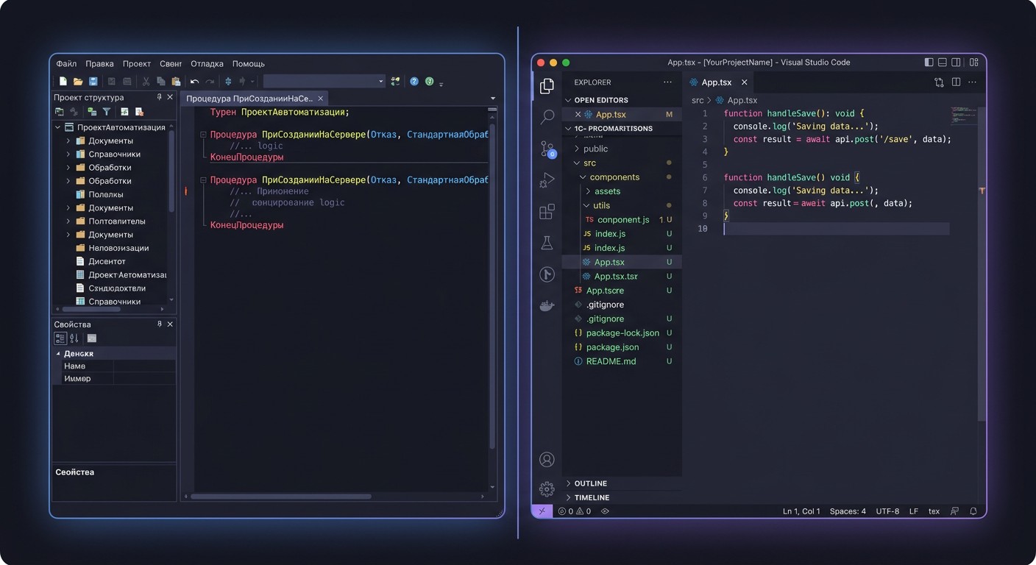Click the Redo arrow toolbar icon
Image resolution: width=1036 pixels, height=565 pixels.
[210, 82]
